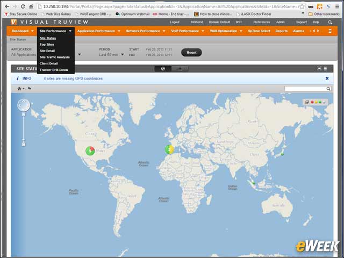Select Top Sites menu entry

click(47, 45)
